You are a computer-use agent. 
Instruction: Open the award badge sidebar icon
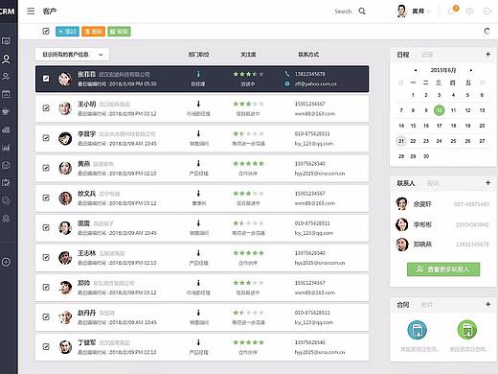point(6,219)
